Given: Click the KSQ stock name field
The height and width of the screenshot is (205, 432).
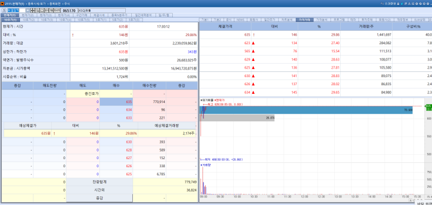Looking at the screenshot, I should [102, 10].
